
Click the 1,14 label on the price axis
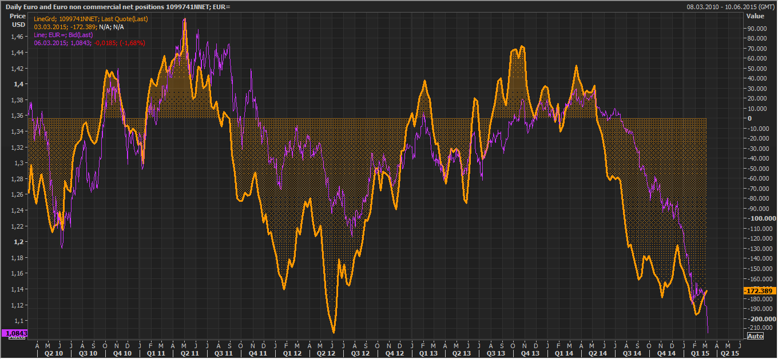pos(18,289)
